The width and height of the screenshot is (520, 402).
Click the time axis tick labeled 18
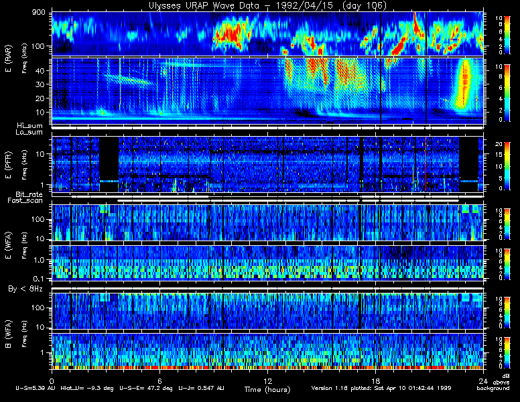tap(375, 381)
